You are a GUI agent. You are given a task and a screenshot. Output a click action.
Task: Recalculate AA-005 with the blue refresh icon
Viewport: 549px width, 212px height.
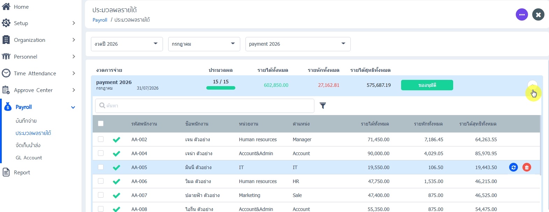click(513, 167)
